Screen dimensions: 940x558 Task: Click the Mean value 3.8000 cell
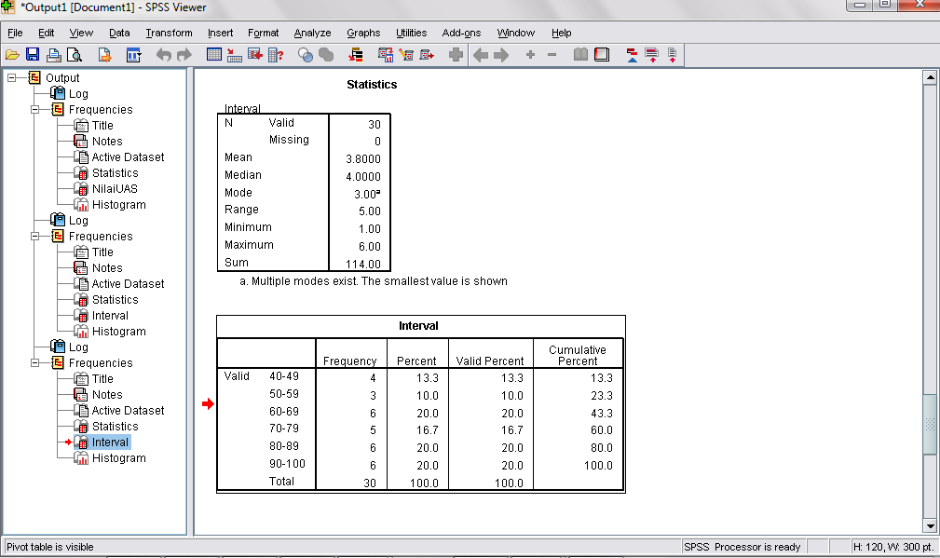click(362, 158)
